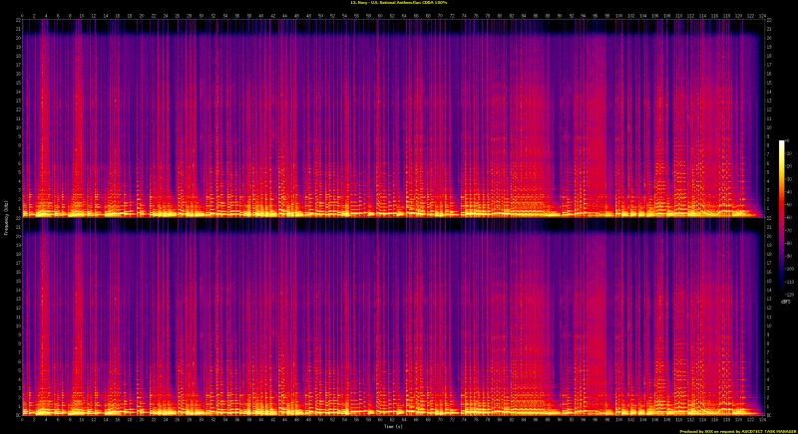Click the white top end of the color scale

(782, 144)
